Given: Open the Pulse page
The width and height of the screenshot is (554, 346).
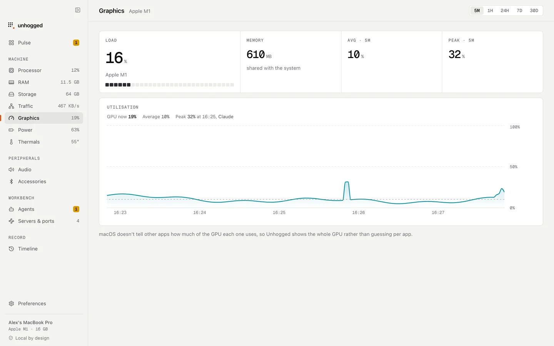Looking at the screenshot, I should (44, 43).
